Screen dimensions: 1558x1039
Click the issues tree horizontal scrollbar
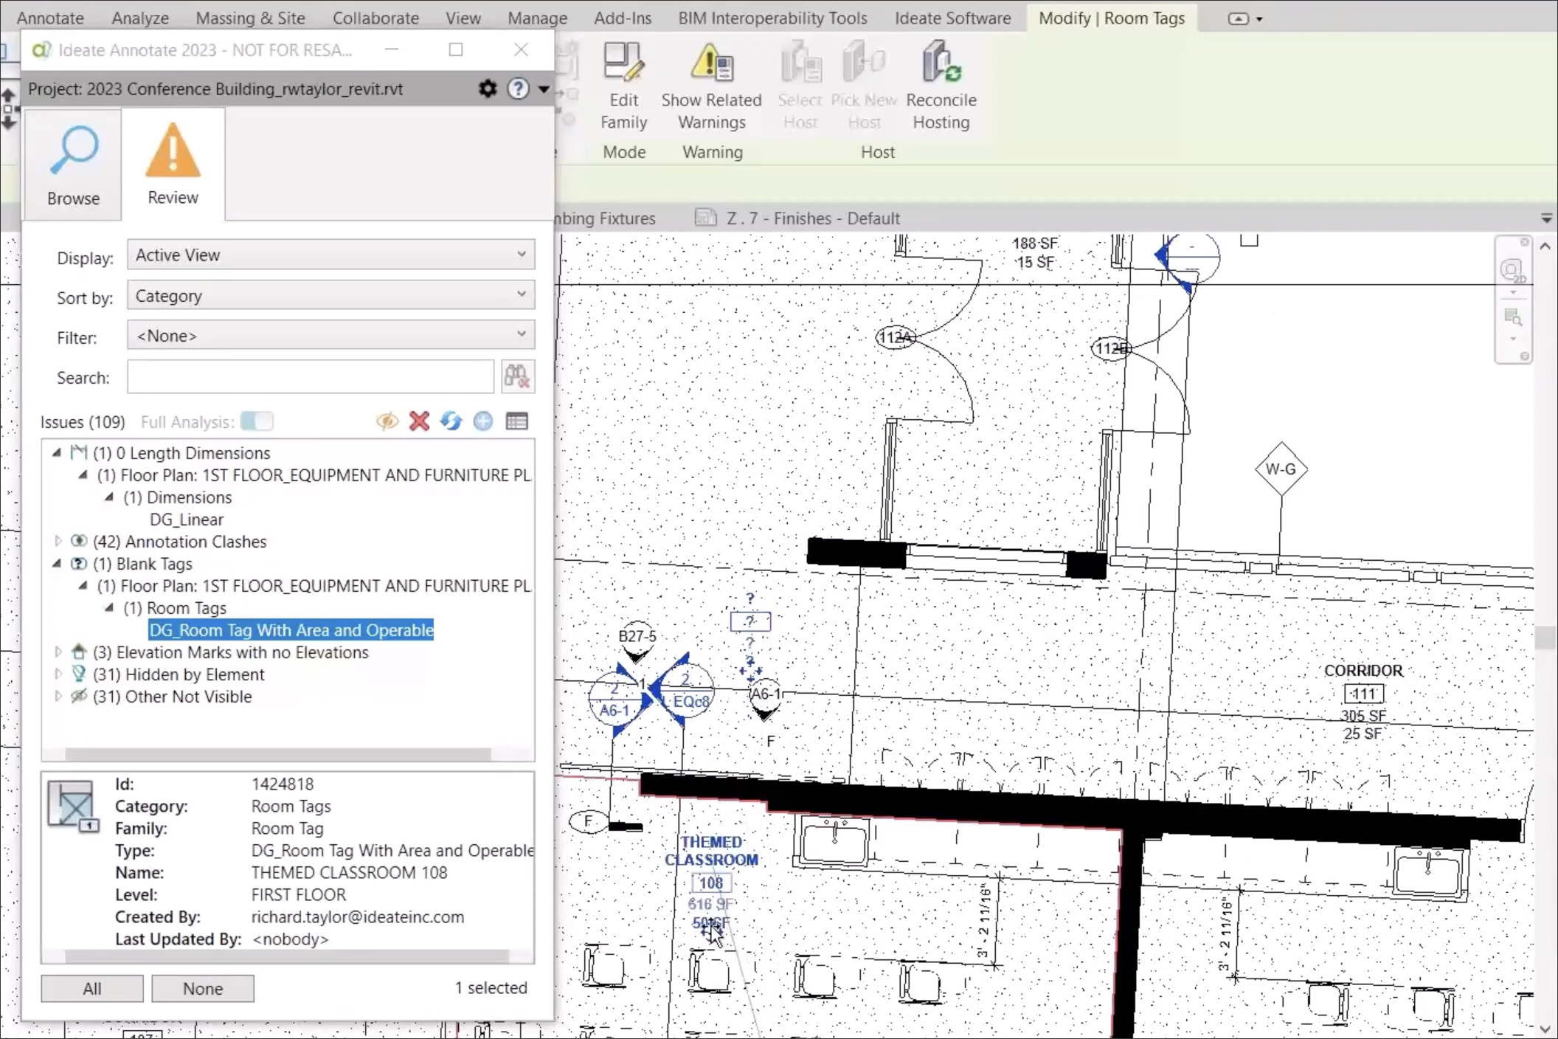(278, 753)
